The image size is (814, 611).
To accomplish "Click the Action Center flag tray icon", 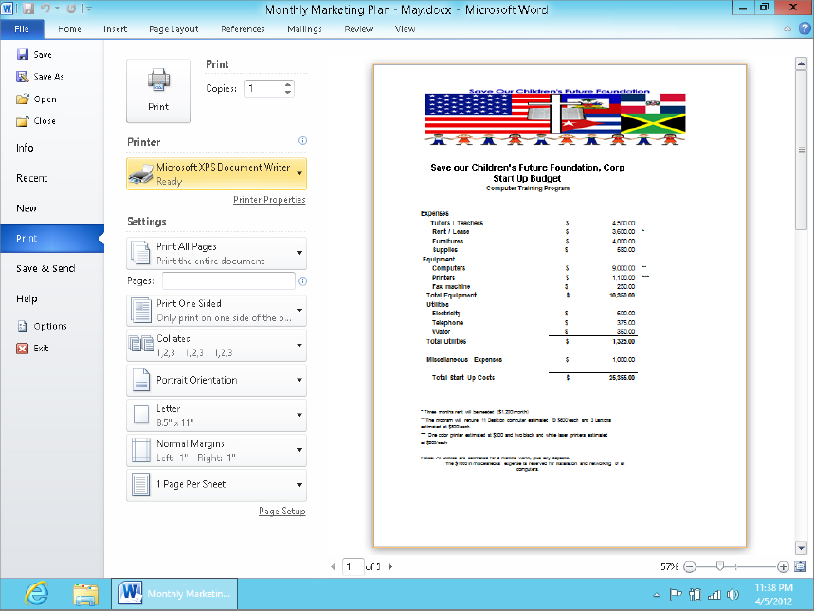I will click(676, 595).
